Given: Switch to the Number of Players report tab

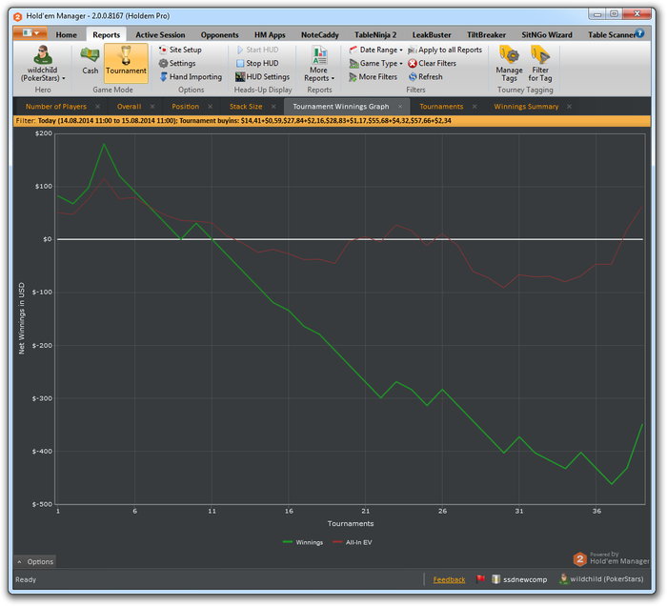Looking at the screenshot, I should click(55, 107).
